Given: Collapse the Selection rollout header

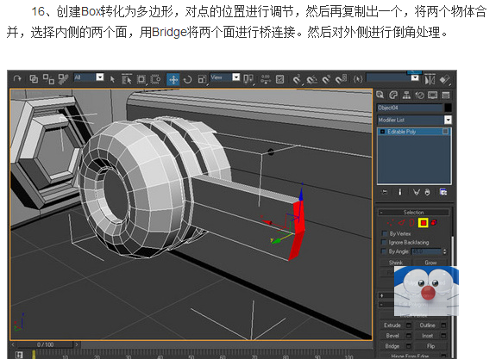Looking at the screenshot, I should click(414, 213).
